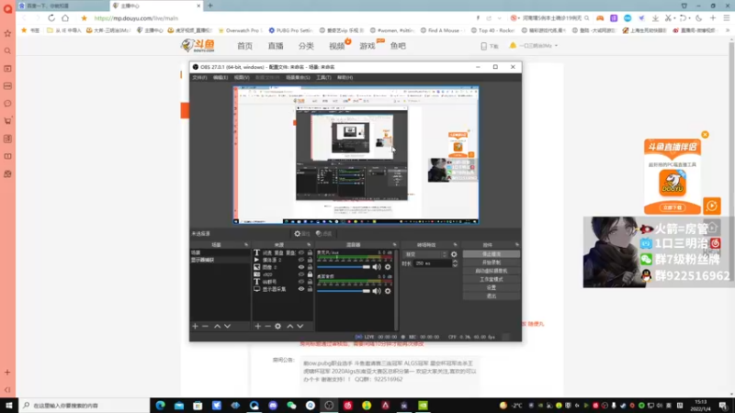Add a new scene with plus icon
This screenshot has height=413, width=735.
coord(195,326)
